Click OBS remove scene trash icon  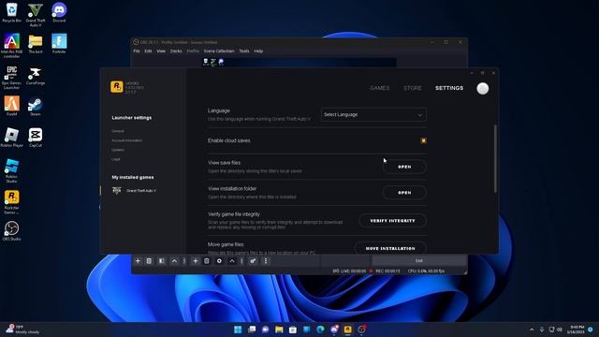(149, 261)
